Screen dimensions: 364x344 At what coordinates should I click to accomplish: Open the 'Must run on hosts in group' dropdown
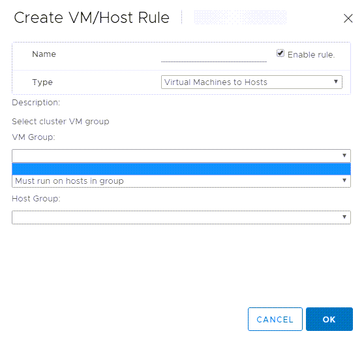coord(181,181)
